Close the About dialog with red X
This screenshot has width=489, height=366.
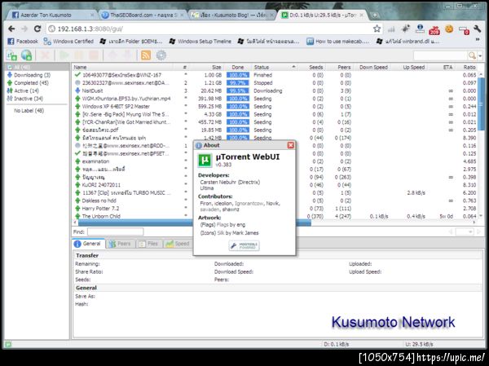click(x=291, y=145)
